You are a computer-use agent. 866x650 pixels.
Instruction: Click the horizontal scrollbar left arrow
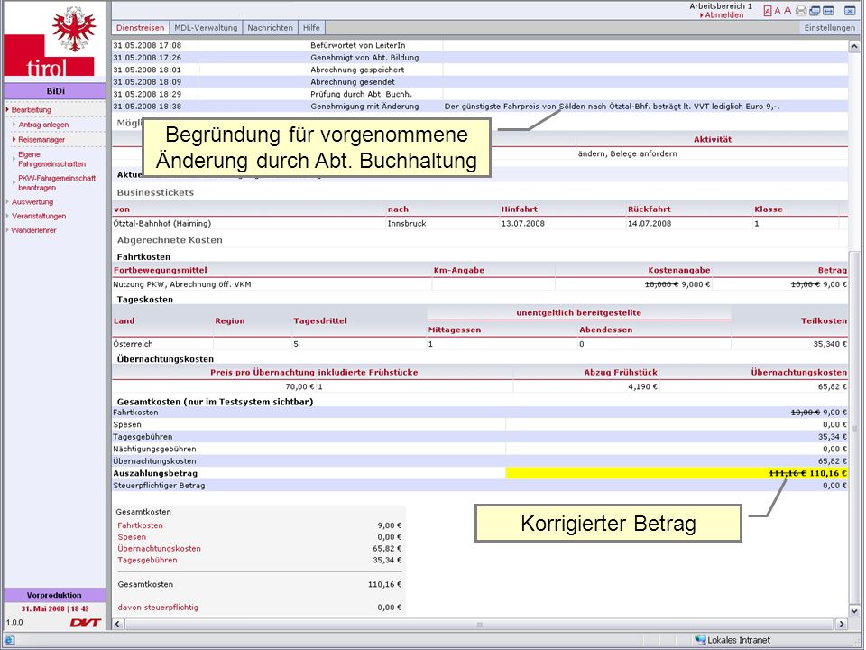click(117, 624)
